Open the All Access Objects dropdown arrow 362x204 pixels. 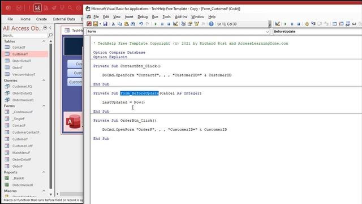point(45,28)
